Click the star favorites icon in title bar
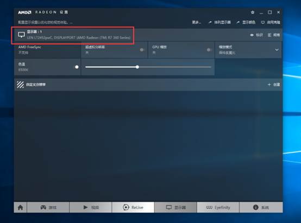This screenshot has width=301, height=223. tap(253, 12)
